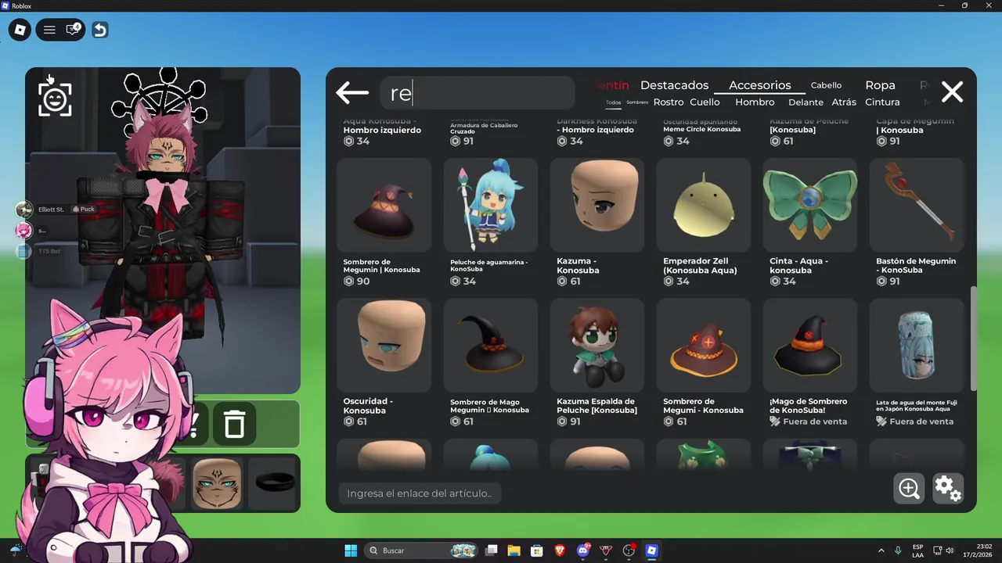Open the ESP LAA language switcher

coord(917,550)
